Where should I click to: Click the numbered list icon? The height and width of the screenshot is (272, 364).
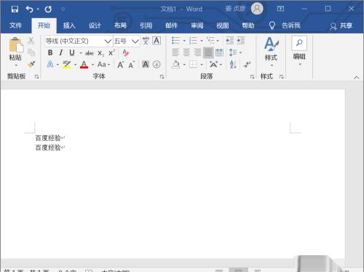(x=193, y=41)
